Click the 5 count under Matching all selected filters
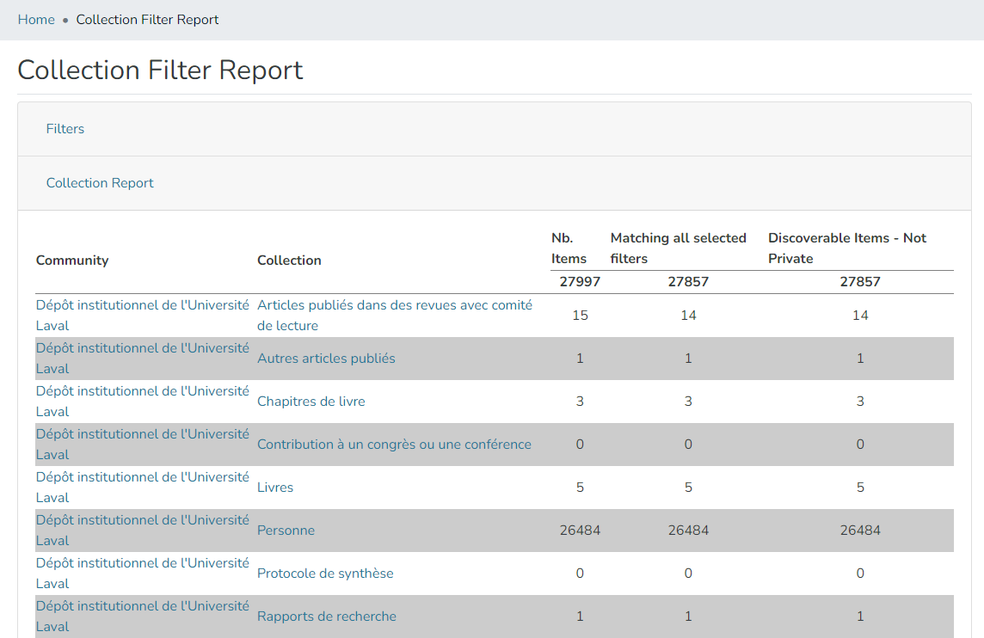The image size is (984, 638). point(688,487)
